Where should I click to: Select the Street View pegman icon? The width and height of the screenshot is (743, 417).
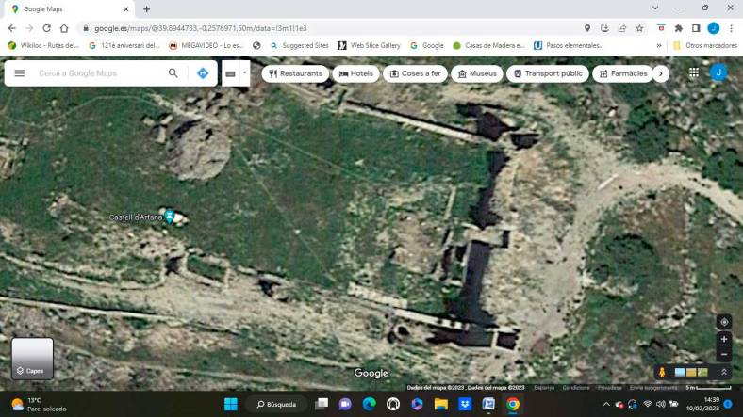click(661, 373)
